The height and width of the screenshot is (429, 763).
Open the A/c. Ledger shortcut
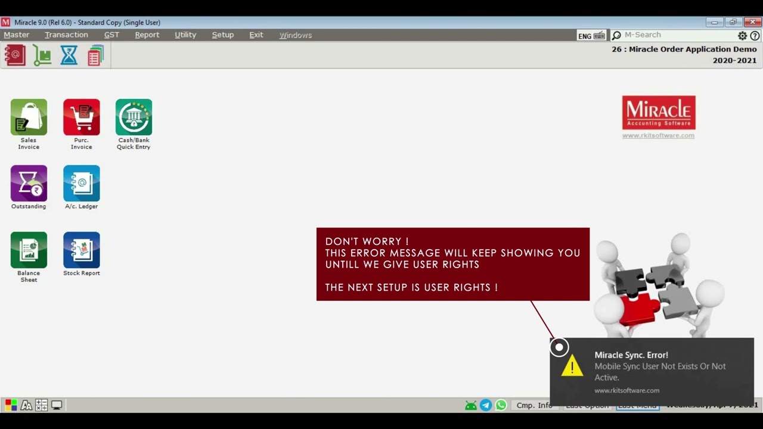coord(82,187)
